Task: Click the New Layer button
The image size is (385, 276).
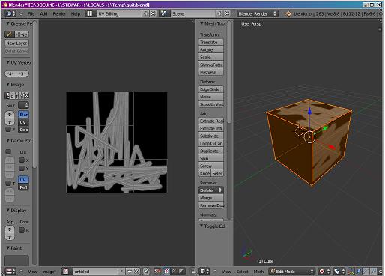Action: click(16, 43)
